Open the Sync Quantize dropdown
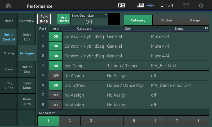This screenshot has width=212, height=127. click(89, 19)
